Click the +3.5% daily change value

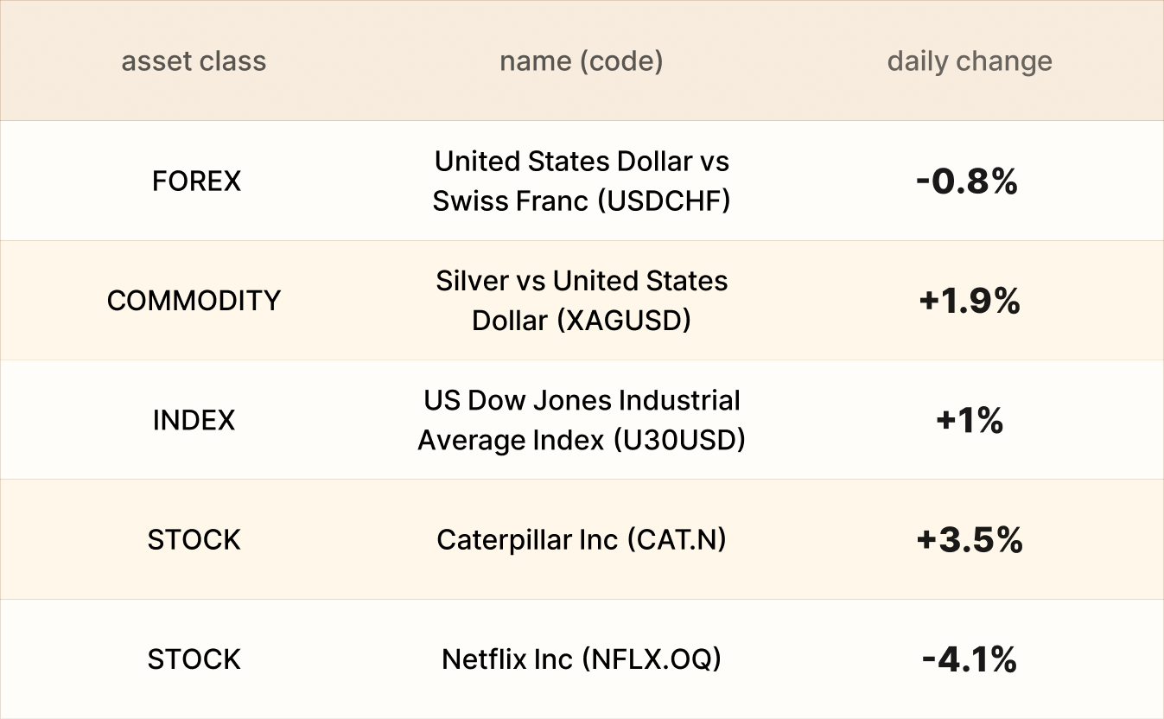click(x=970, y=540)
